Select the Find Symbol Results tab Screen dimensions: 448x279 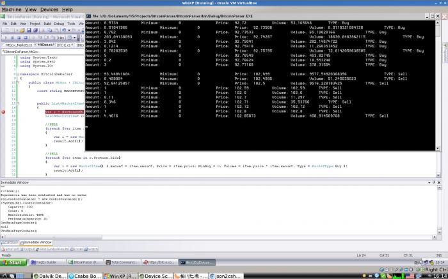coord(52,249)
